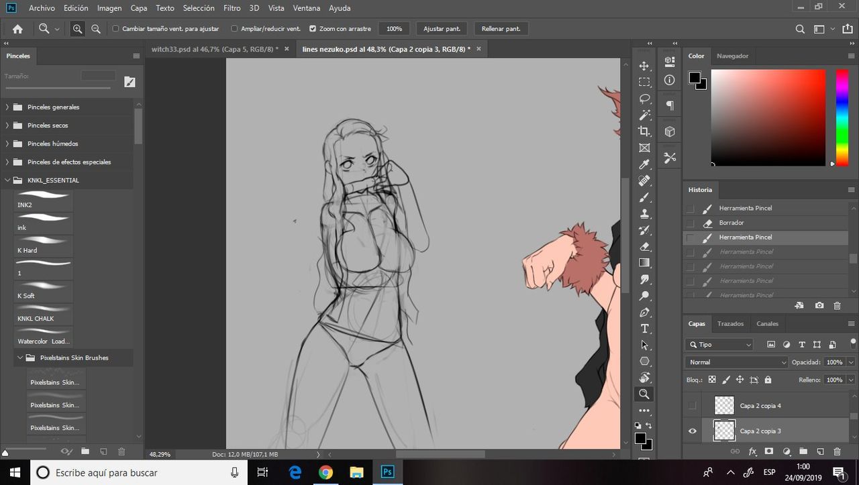Collapse the KNKL_ESSENTIAL brush folder

pos(7,180)
